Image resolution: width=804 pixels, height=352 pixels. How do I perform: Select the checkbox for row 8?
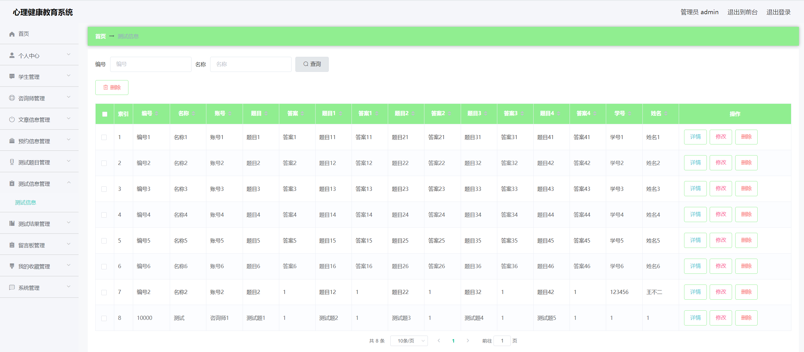104,318
